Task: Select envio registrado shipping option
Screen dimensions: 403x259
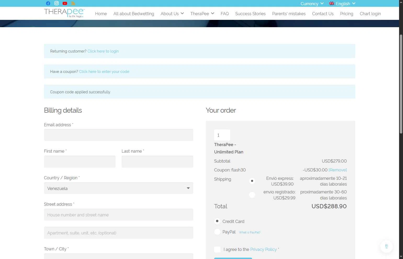Action: [x=252, y=195]
